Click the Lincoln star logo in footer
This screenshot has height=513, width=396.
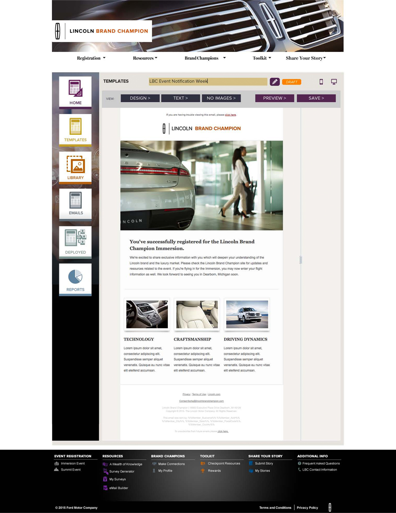click(330, 507)
